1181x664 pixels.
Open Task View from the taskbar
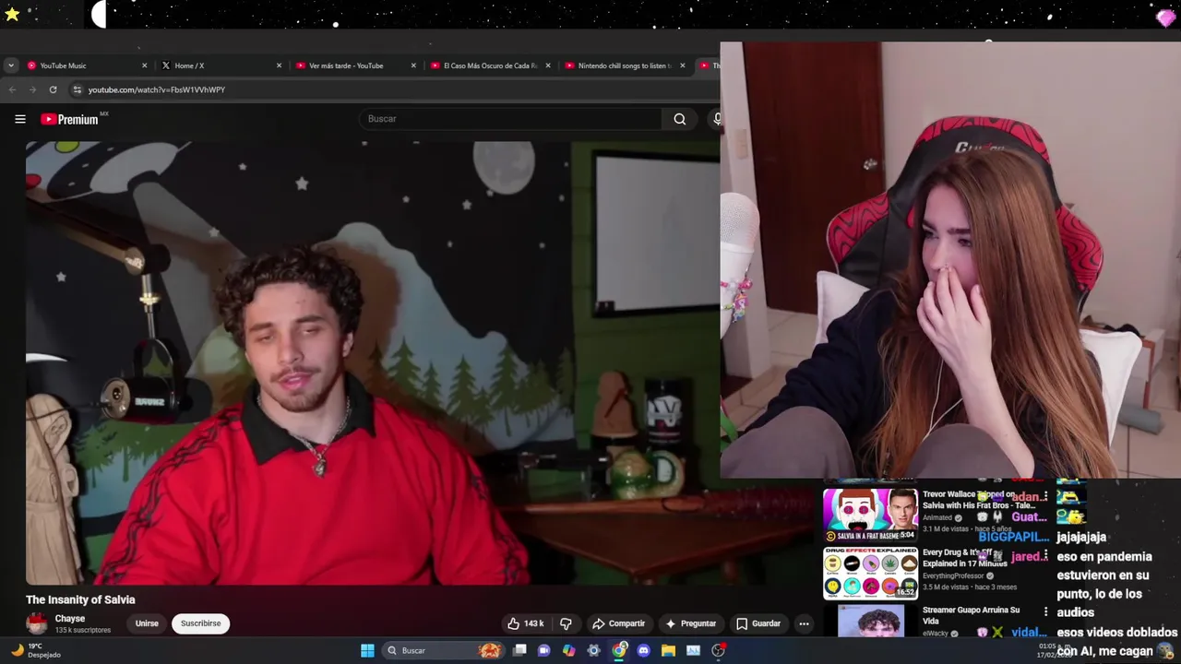tap(519, 650)
